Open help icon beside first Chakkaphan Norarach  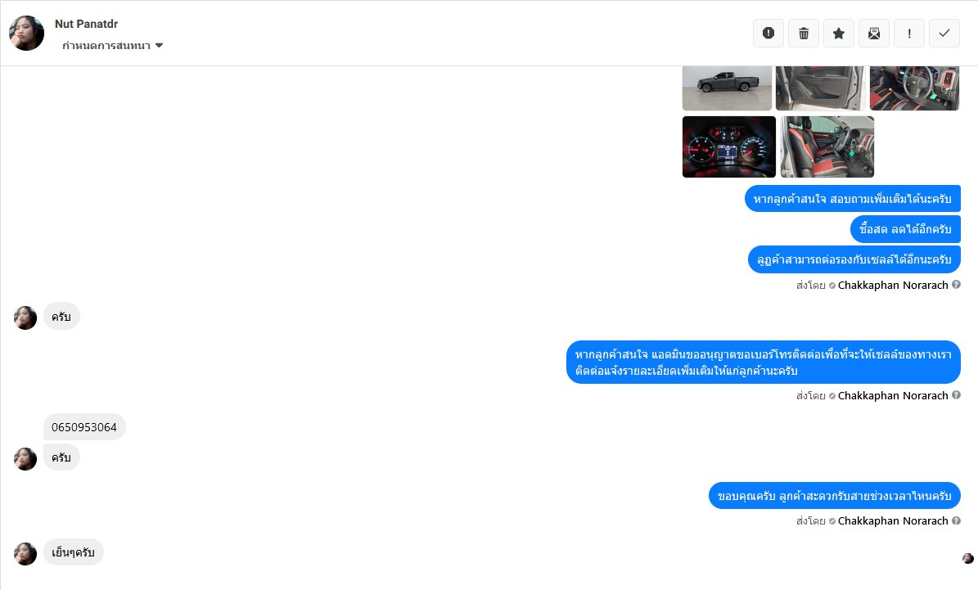pos(956,285)
